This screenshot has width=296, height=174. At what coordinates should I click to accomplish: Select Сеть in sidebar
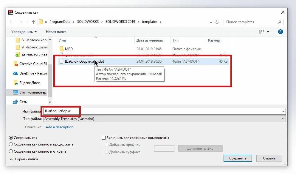coord(20,102)
